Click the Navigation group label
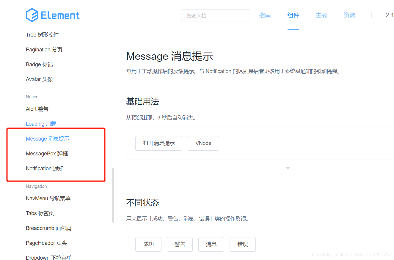394x260 pixels. click(x=36, y=186)
